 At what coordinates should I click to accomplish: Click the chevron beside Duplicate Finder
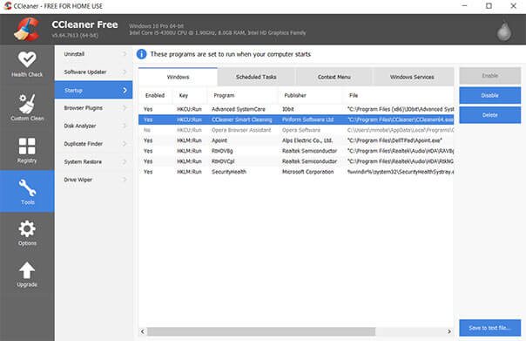coord(125,144)
